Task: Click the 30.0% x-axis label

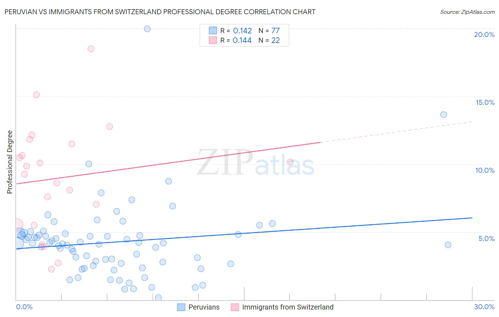Action: [484, 307]
